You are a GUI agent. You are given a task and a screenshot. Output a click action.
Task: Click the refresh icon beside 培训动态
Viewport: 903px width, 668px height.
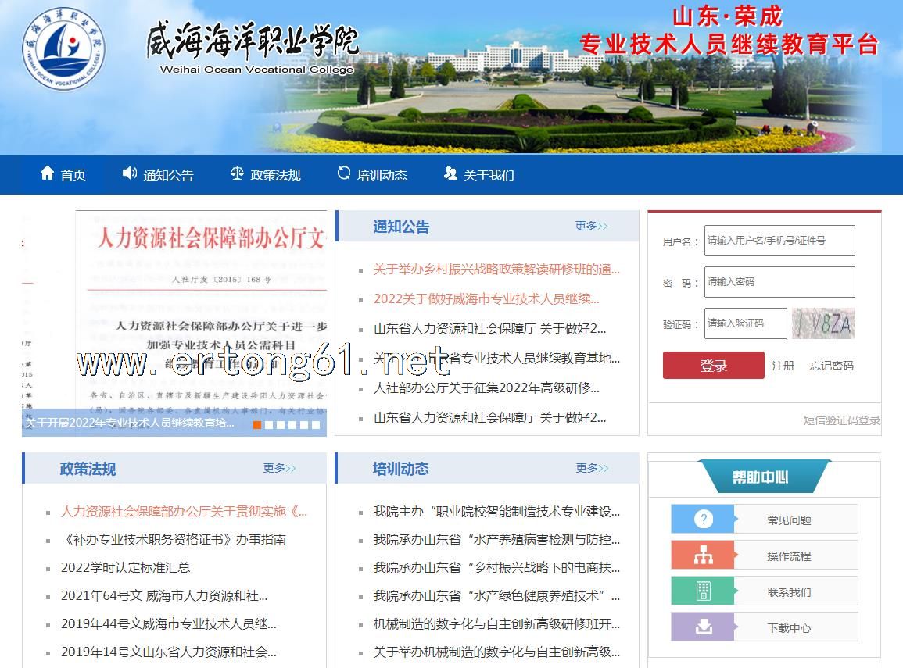(344, 173)
